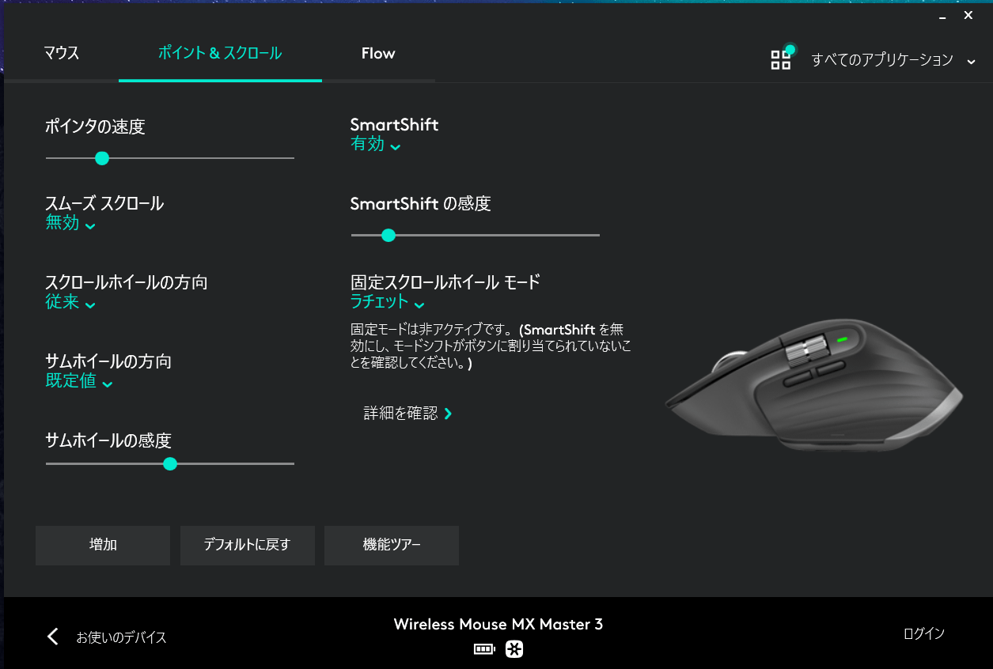Start the 機能ツアー button
The image size is (993, 669).
point(392,545)
